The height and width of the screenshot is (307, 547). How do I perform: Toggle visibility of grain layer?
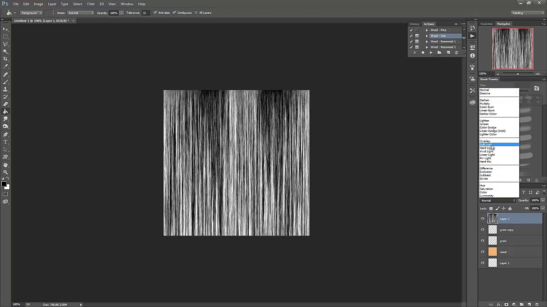tap(483, 241)
